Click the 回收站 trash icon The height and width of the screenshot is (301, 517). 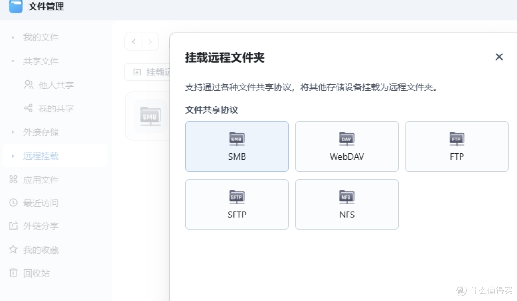pos(13,273)
